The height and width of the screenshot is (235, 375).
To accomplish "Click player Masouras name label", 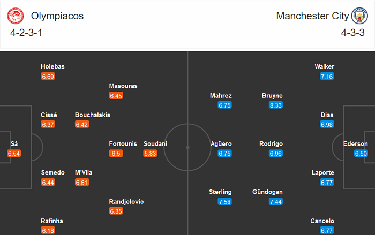I will pos(123,86).
